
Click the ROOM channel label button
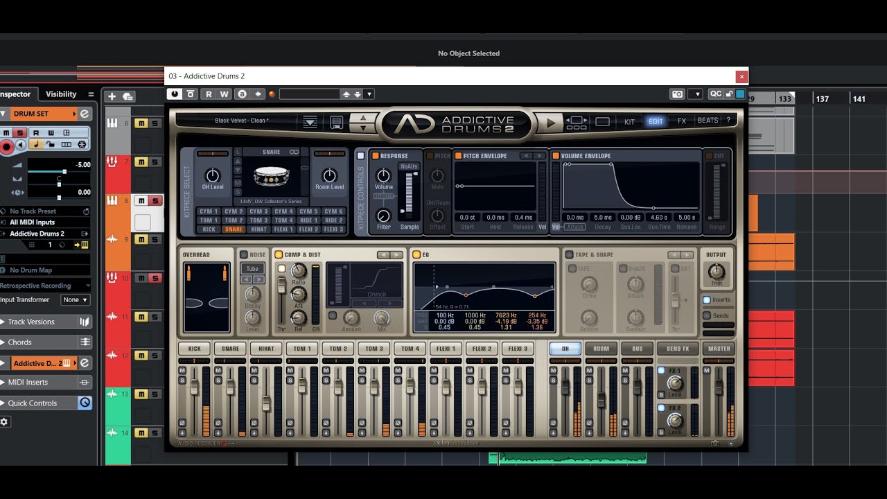pyautogui.click(x=601, y=349)
